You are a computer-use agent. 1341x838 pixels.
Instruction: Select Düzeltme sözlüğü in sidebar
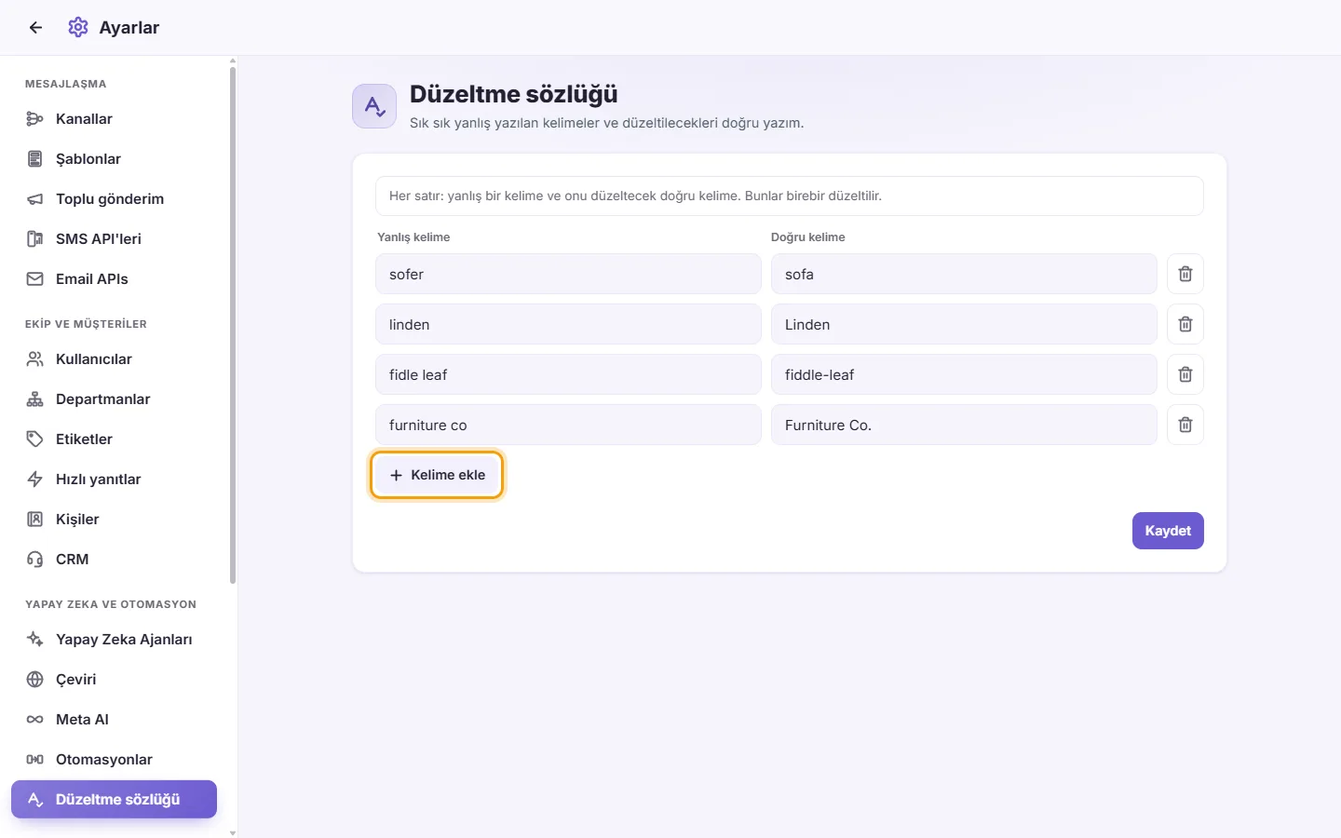pyautogui.click(x=114, y=800)
